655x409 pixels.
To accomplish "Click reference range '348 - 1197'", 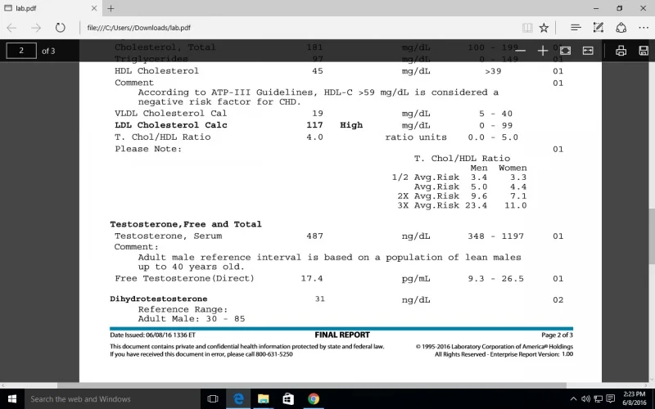I will coord(495,236).
